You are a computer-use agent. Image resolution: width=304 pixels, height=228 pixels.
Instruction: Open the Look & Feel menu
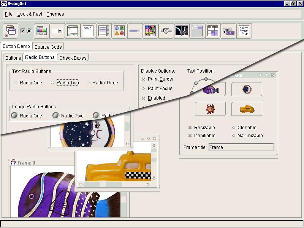coord(30,14)
